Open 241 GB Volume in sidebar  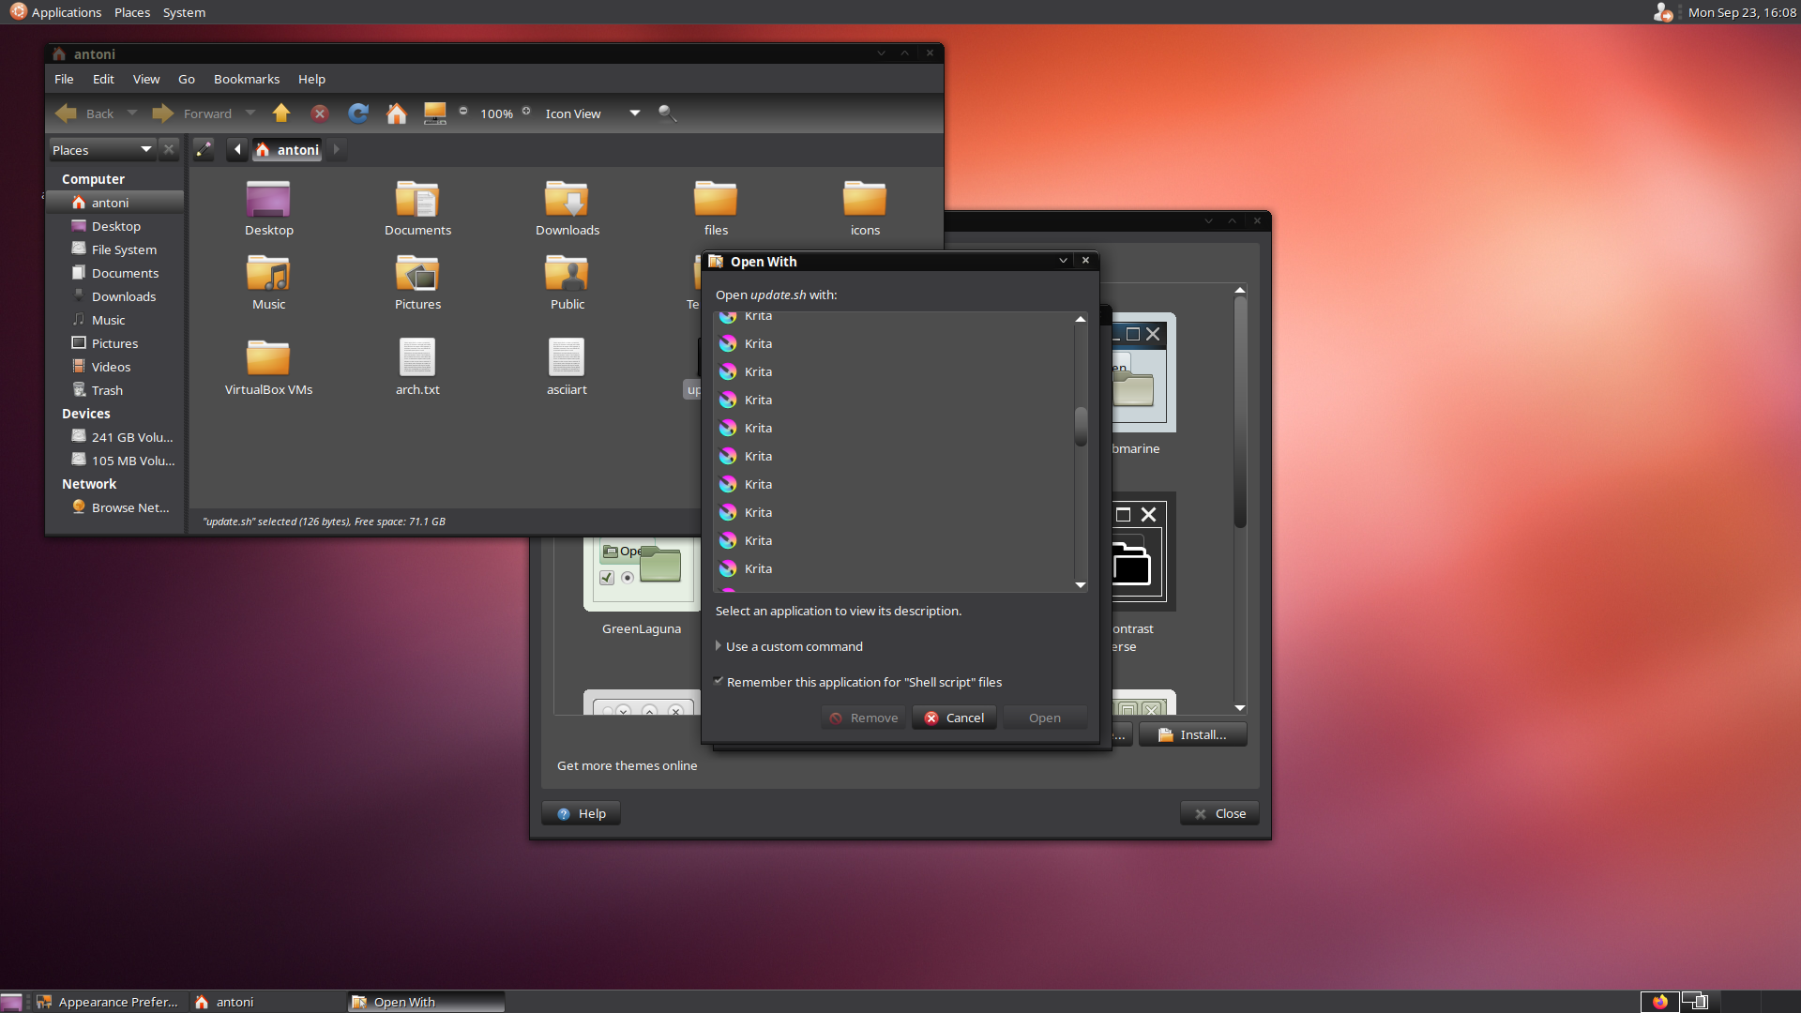[x=114, y=437]
